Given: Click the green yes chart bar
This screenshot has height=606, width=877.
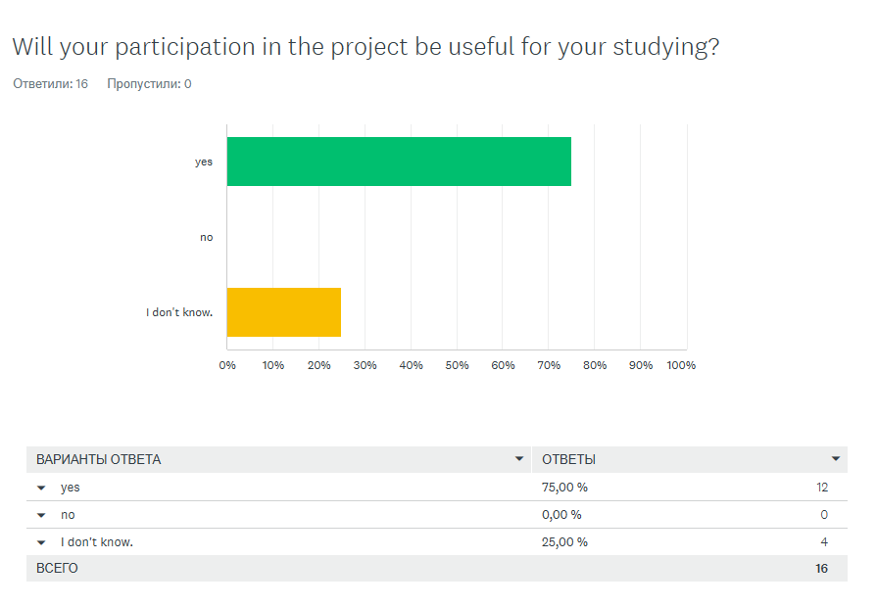Looking at the screenshot, I should 399,162.
